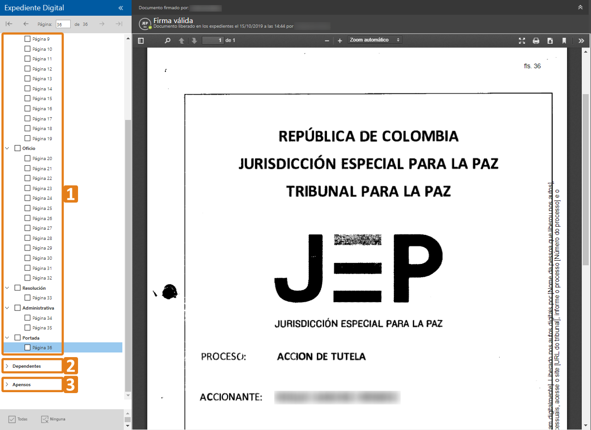Check the Página 12 checkbox
Viewport: 591px width, 430px height.
pyautogui.click(x=27, y=69)
